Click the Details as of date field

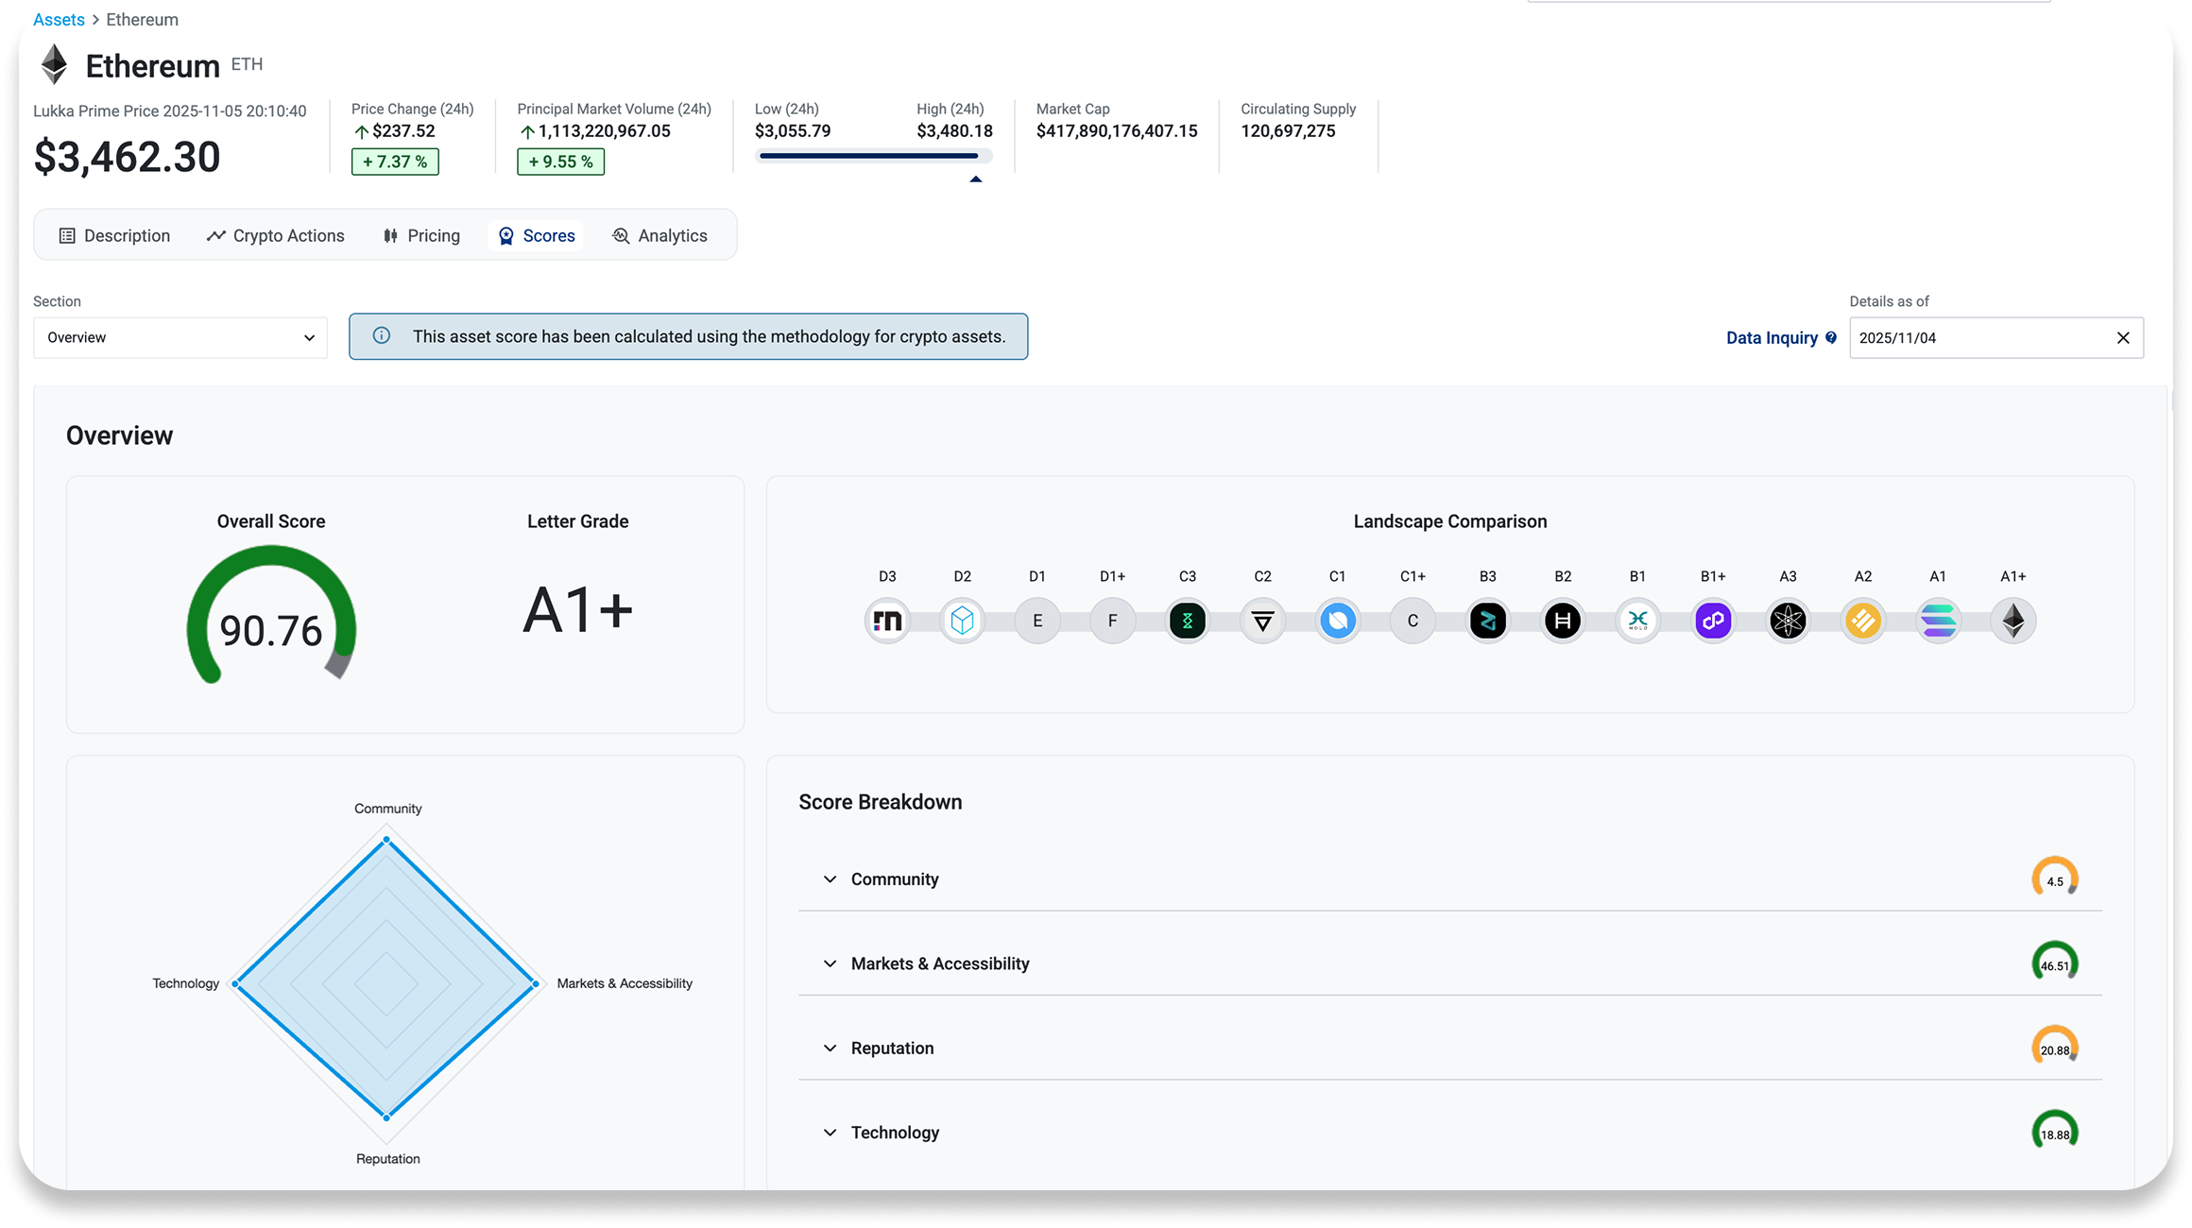(1996, 337)
